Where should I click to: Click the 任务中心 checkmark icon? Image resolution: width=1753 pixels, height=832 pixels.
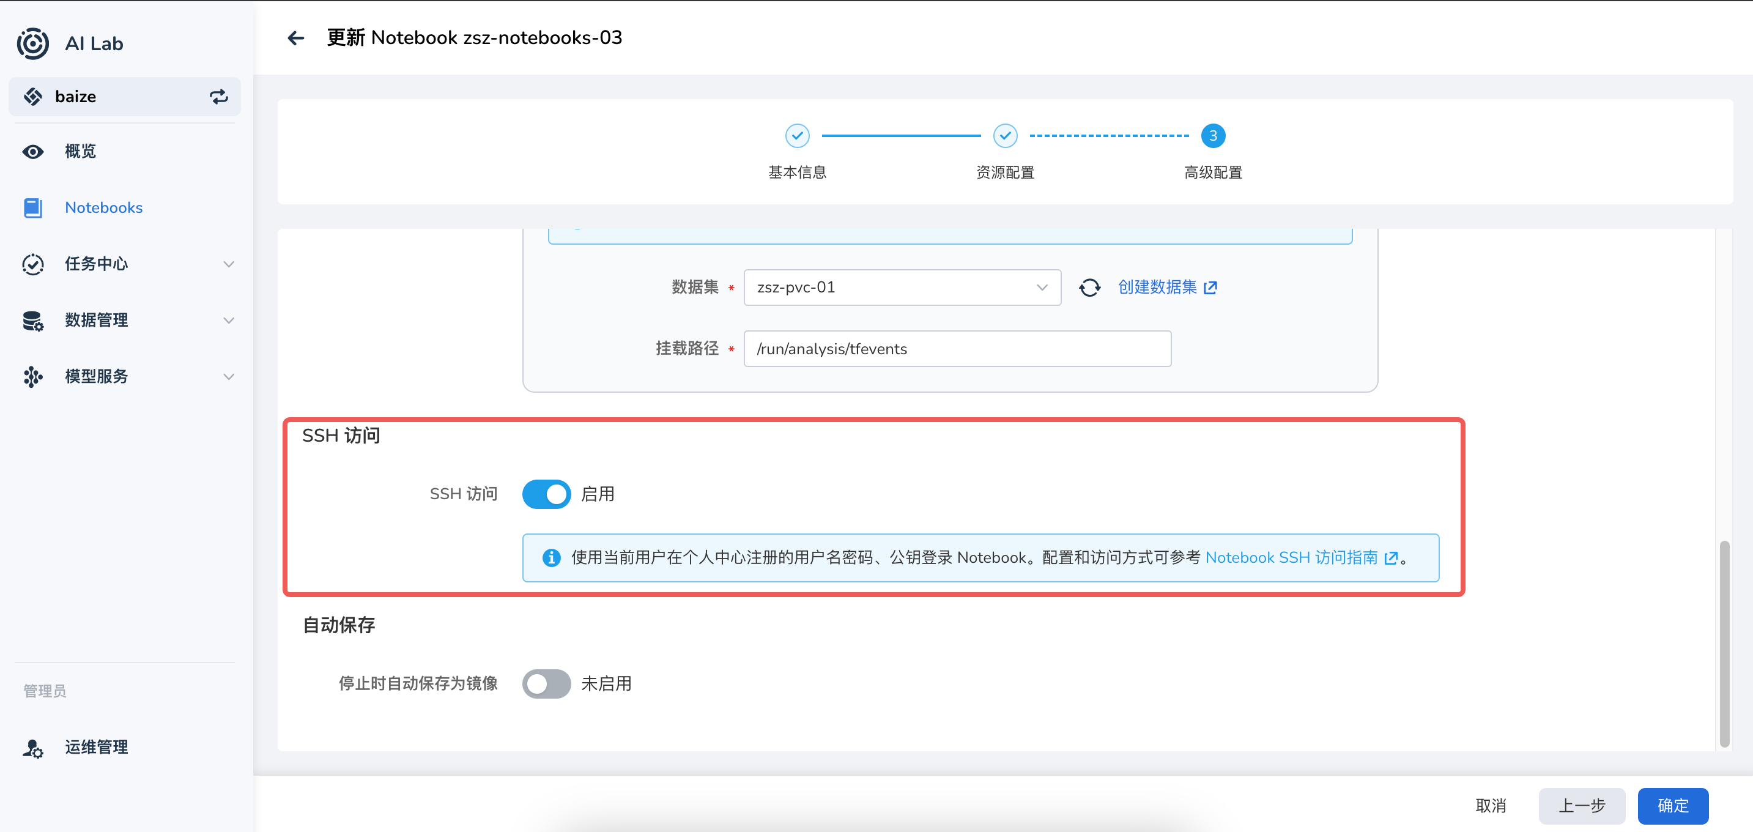32,264
